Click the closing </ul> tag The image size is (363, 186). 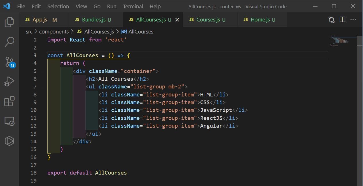click(x=93, y=134)
